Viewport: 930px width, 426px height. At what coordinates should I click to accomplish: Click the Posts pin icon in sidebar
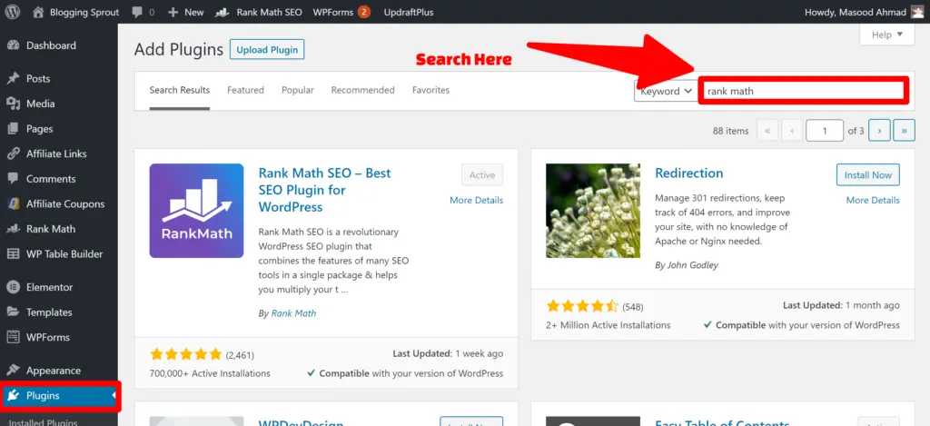pyautogui.click(x=13, y=79)
